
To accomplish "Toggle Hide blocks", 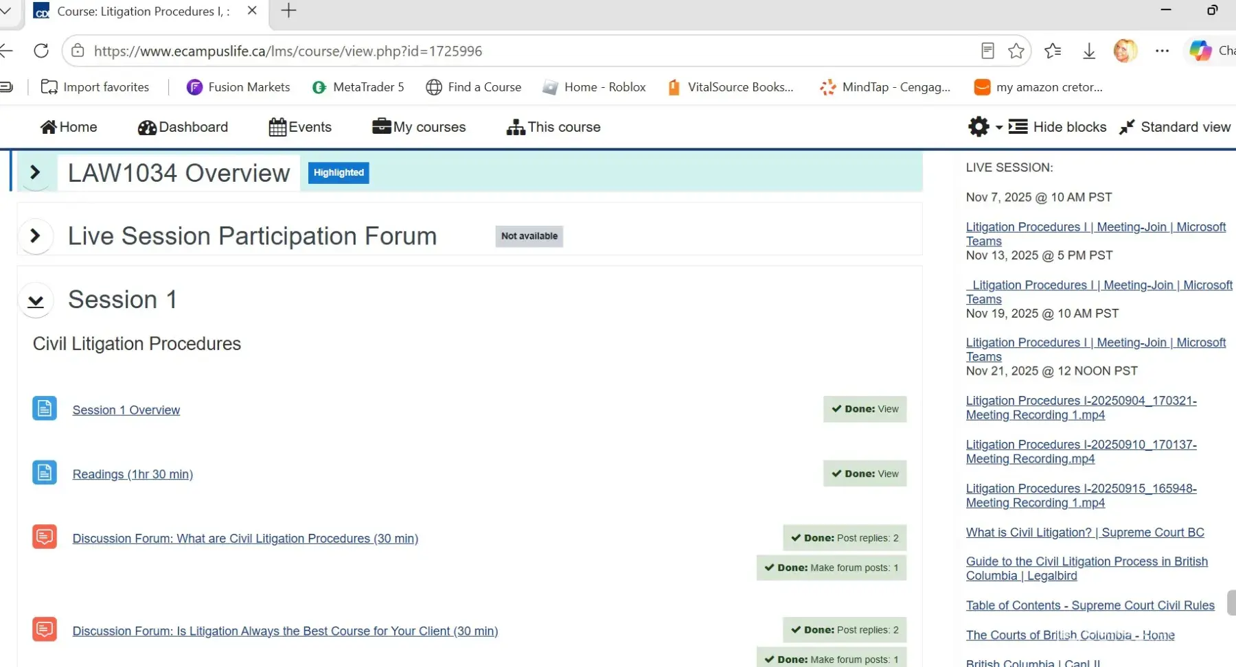I will pyautogui.click(x=1057, y=127).
